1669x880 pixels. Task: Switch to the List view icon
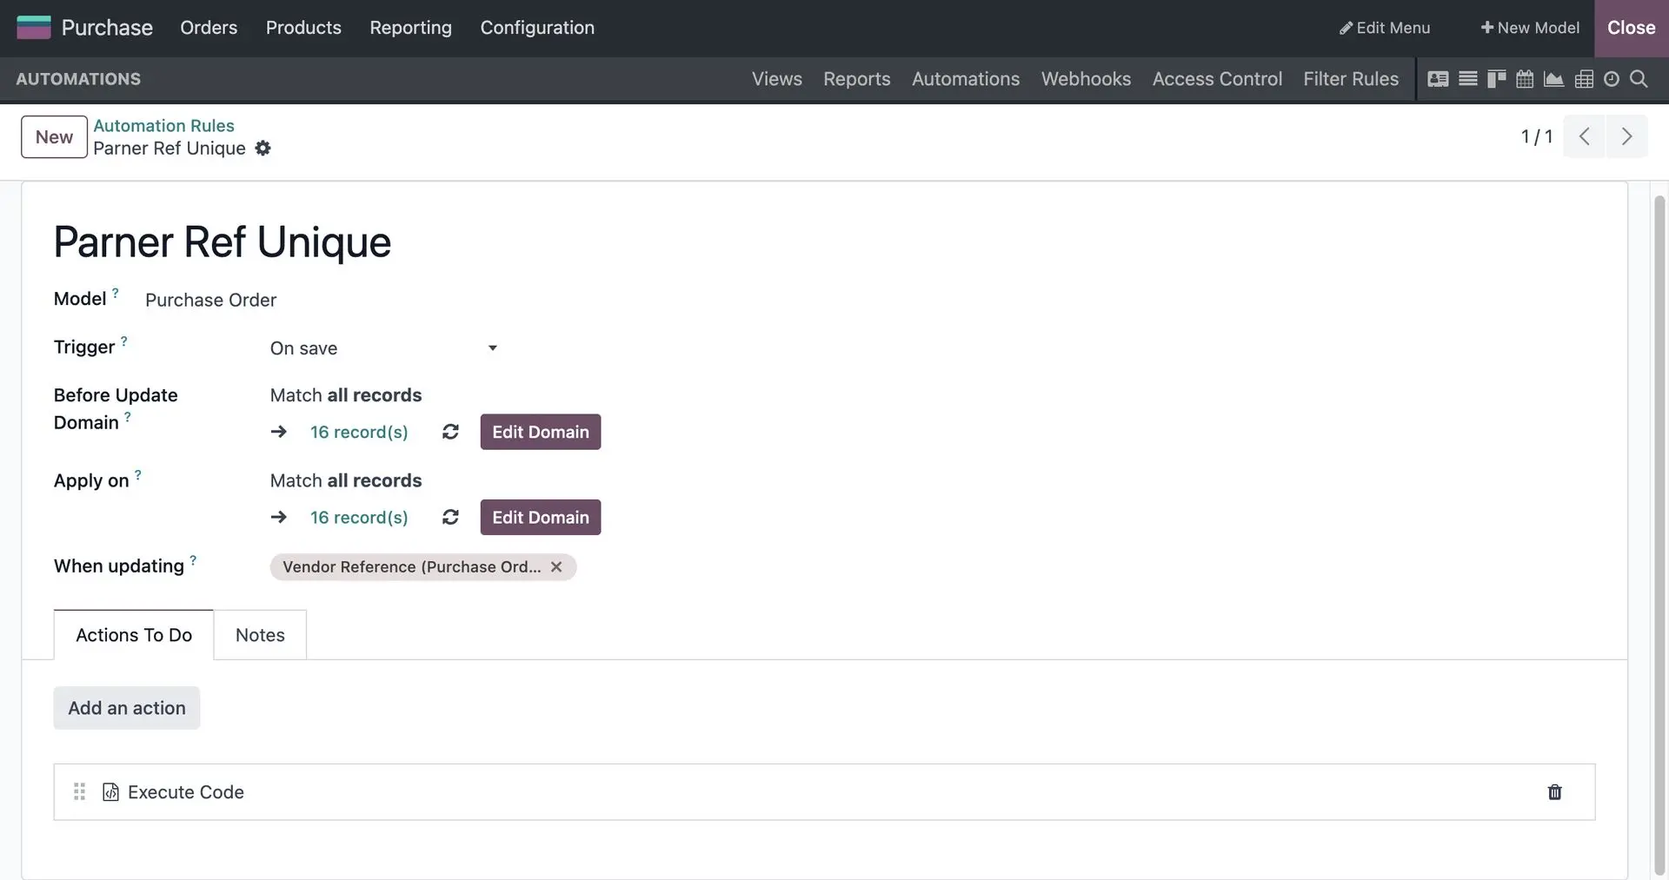click(x=1467, y=79)
